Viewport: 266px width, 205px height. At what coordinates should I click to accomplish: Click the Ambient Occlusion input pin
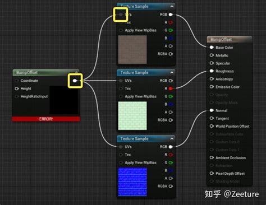212,157
